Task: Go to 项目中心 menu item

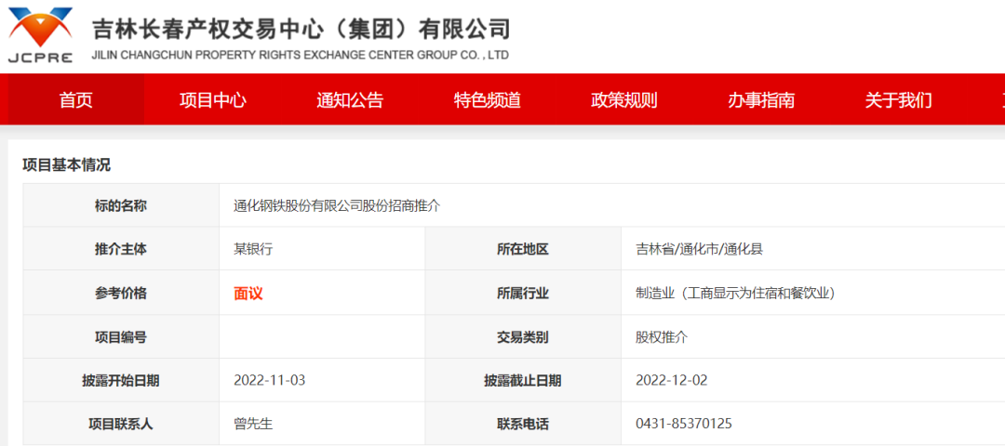Action: pyautogui.click(x=212, y=100)
